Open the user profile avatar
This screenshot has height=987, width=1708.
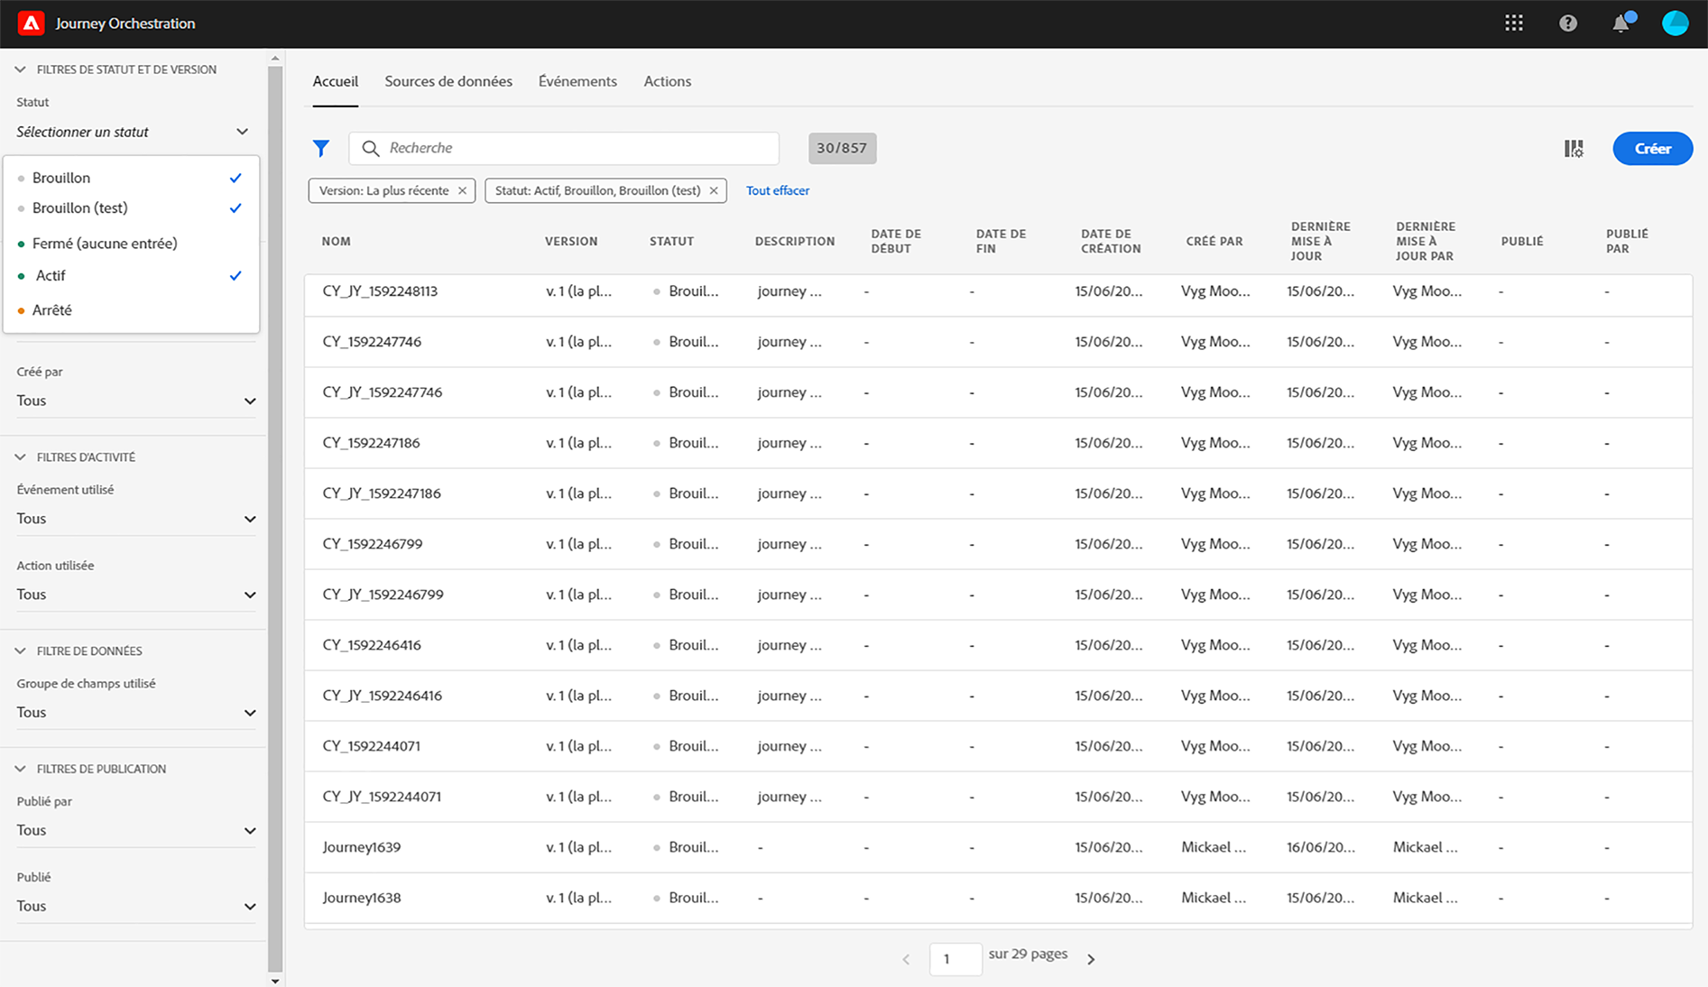pyautogui.click(x=1676, y=23)
